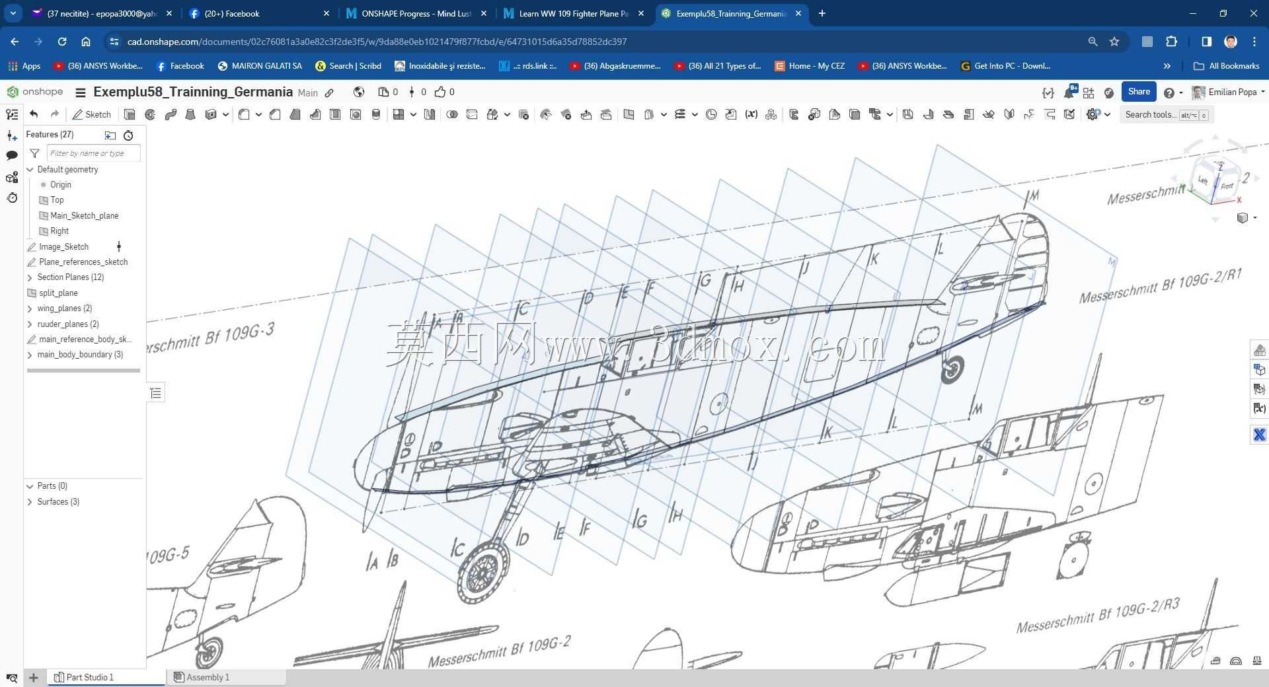Toggle the browser side panel icon
Screen dimensions: 1269x687
pyautogui.click(x=1206, y=42)
